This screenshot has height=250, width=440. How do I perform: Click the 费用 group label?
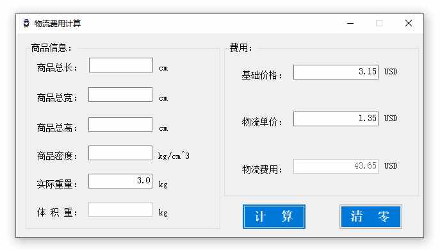pos(241,47)
